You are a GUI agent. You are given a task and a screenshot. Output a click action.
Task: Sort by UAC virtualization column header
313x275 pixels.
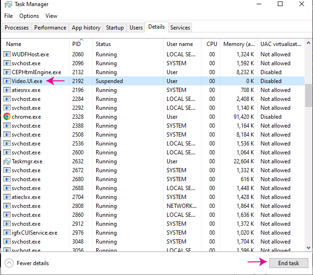[281, 44]
